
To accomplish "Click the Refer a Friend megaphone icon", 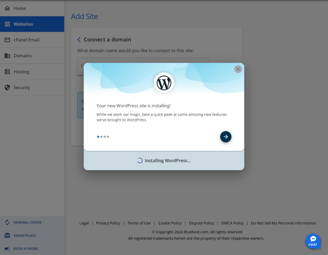I will tap(7, 249).
